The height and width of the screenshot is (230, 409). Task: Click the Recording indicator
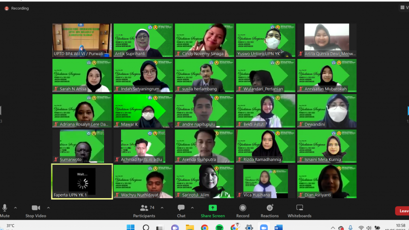pos(16,8)
